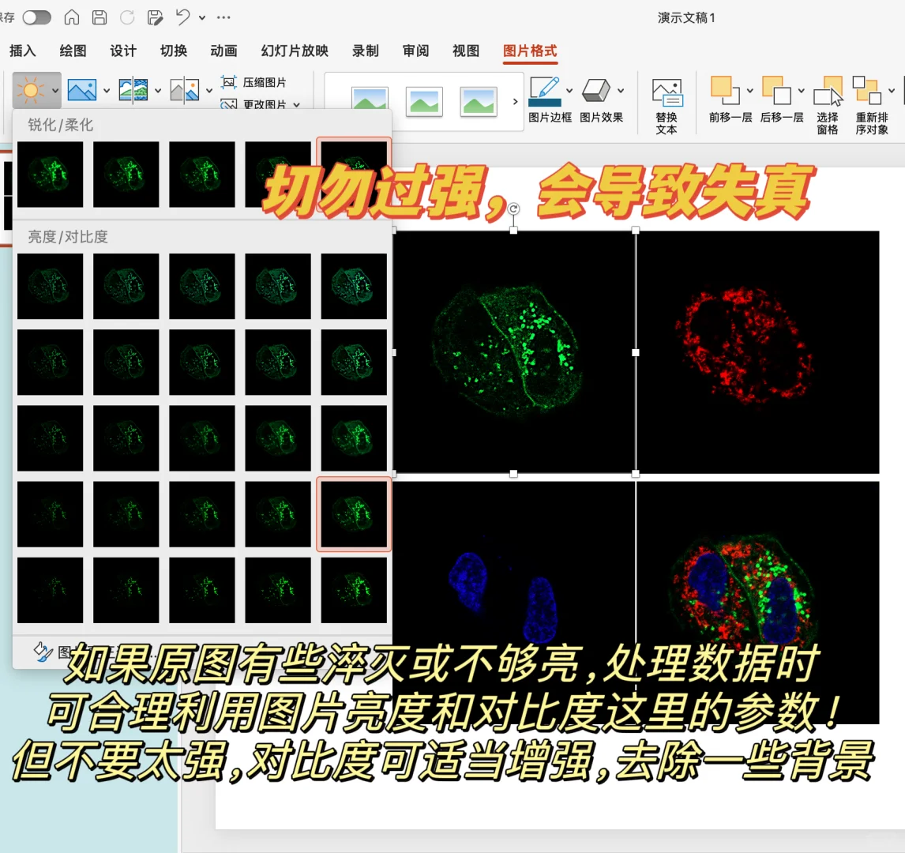
Task: Select the green fluorescence image on slide
Action: [x=513, y=352]
